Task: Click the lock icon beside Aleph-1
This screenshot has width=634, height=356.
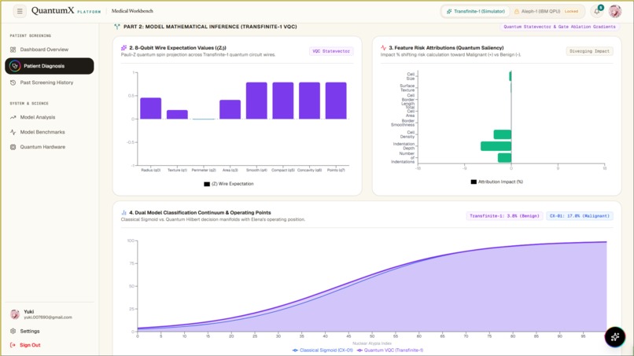Action: 516,11
